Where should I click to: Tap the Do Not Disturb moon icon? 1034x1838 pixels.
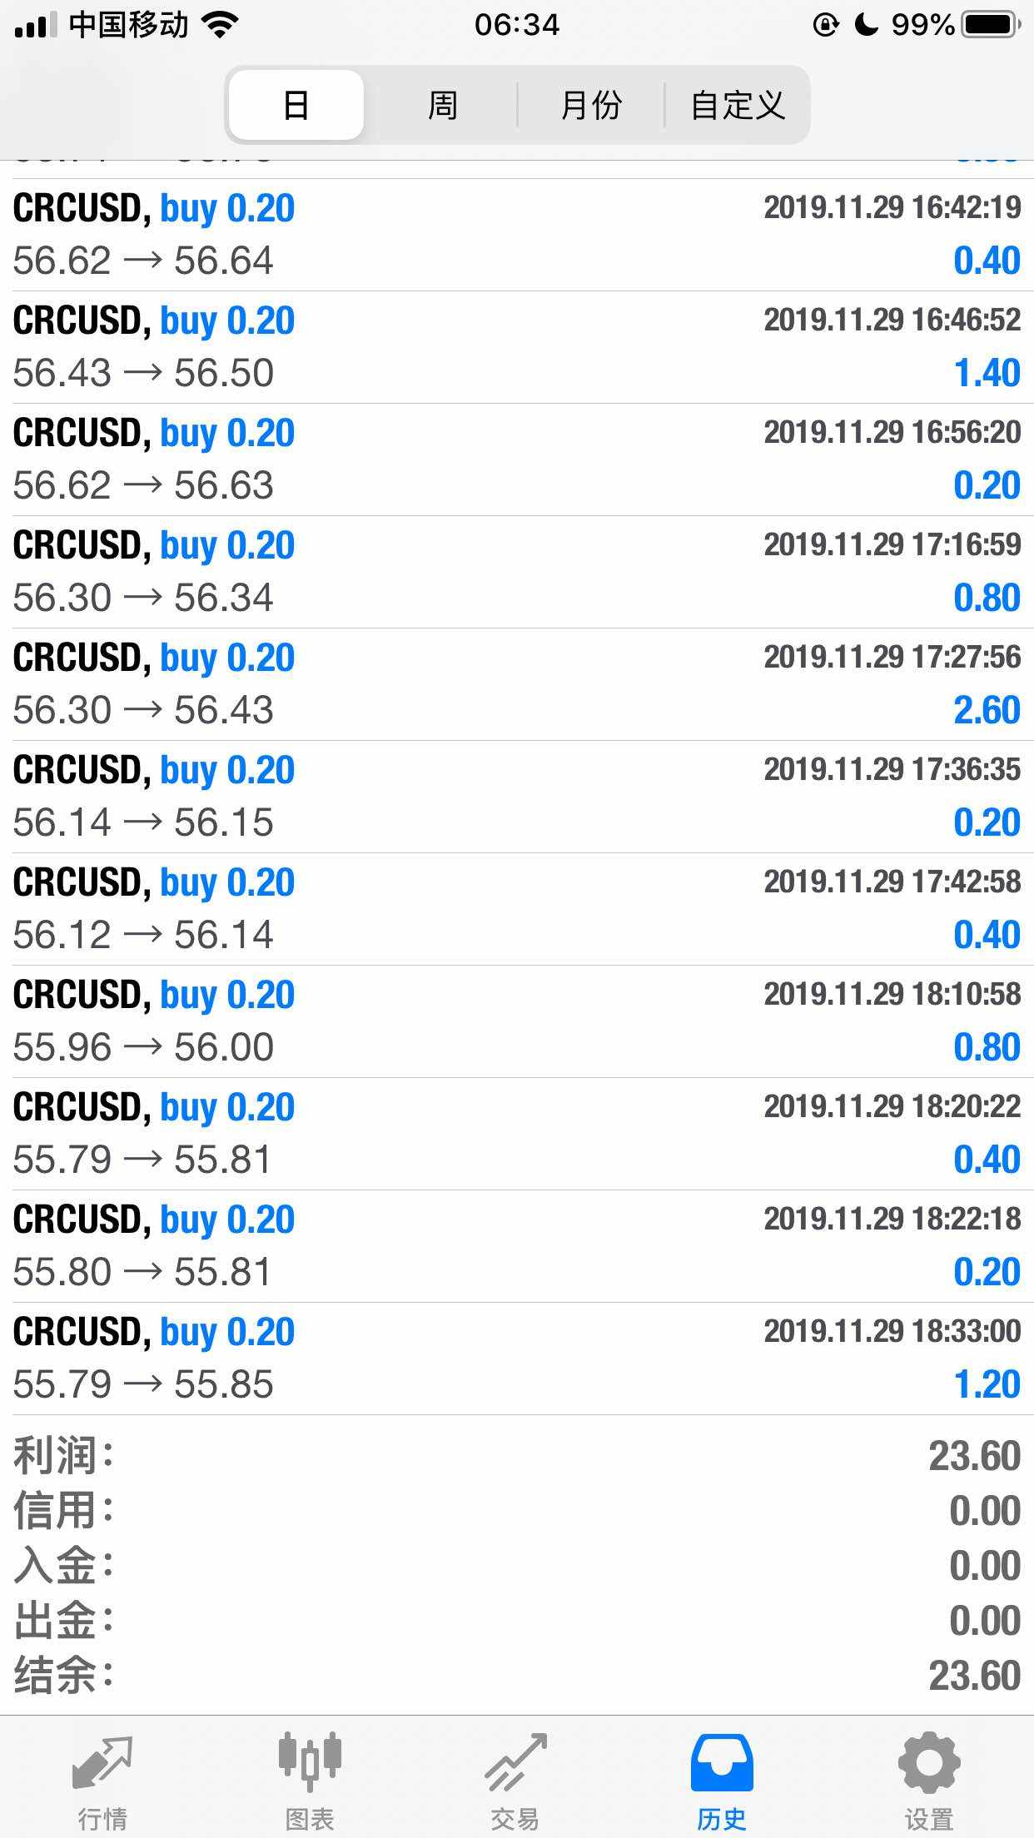coord(867,25)
